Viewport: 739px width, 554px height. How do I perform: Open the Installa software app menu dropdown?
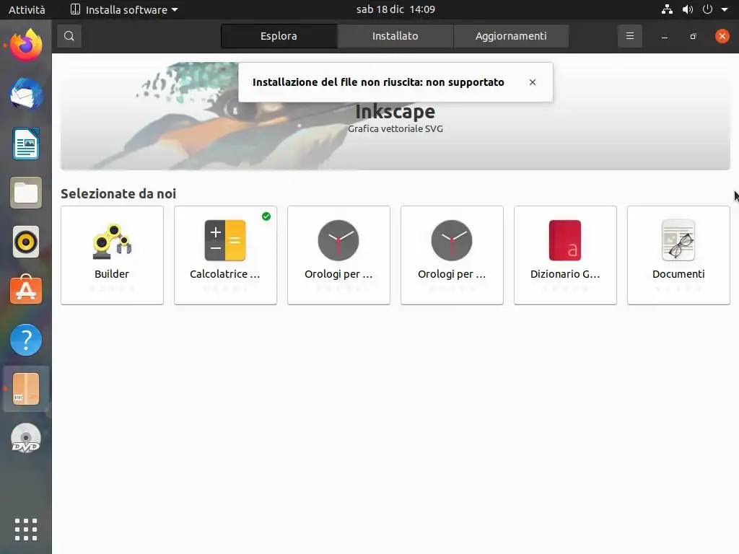click(124, 9)
